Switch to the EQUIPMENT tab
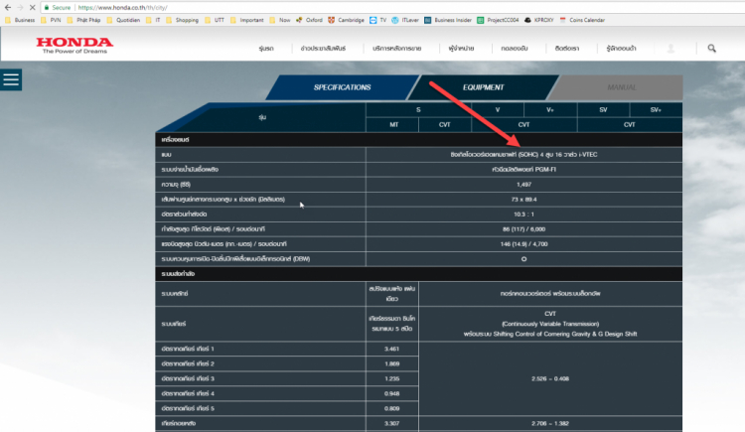Screen dimensions: 745x432 click(x=483, y=87)
